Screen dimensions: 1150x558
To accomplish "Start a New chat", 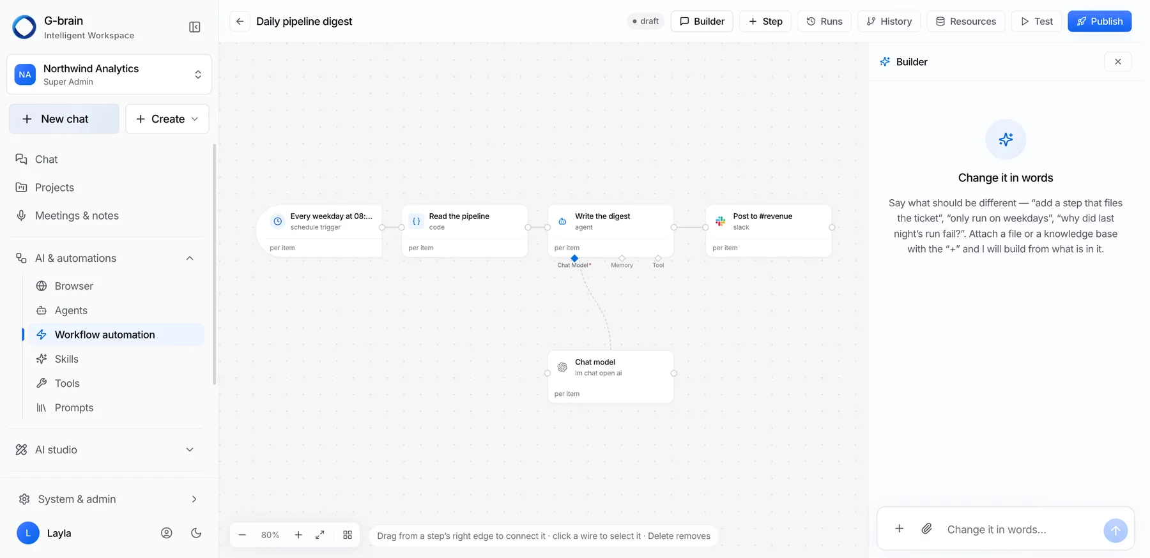I will coord(64,119).
